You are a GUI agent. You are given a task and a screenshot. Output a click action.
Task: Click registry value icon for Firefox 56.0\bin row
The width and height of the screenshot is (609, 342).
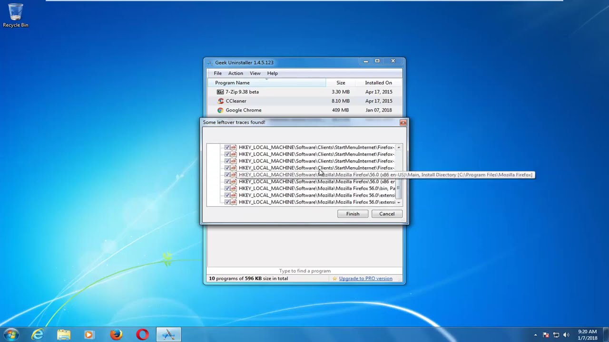point(233,188)
